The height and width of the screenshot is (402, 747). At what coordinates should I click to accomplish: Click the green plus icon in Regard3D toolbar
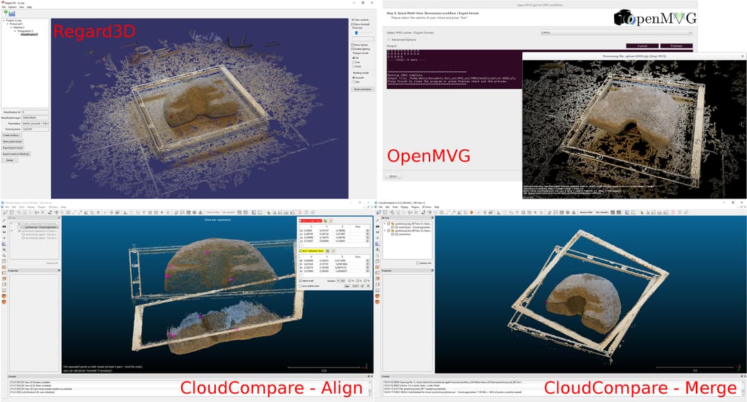pyautogui.click(x=4, y=12)
